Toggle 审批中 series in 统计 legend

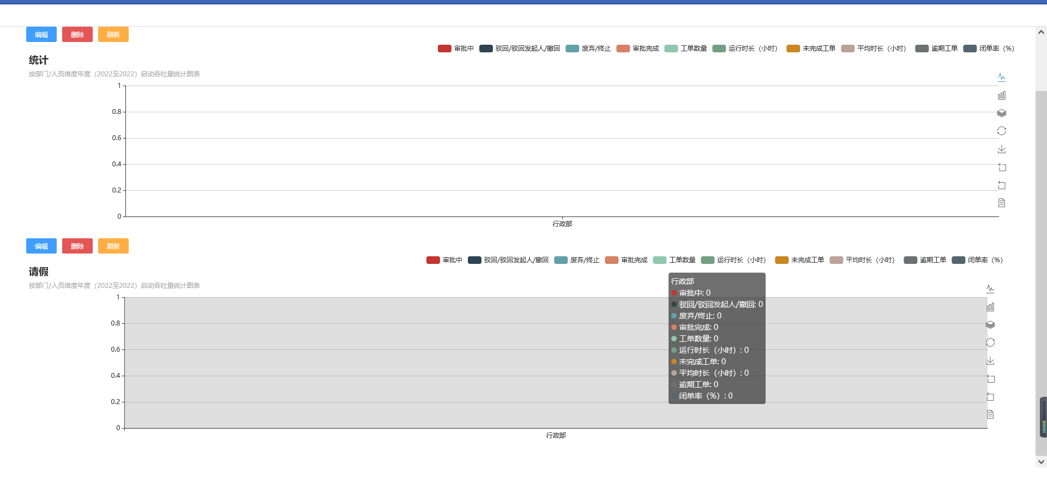456,49
